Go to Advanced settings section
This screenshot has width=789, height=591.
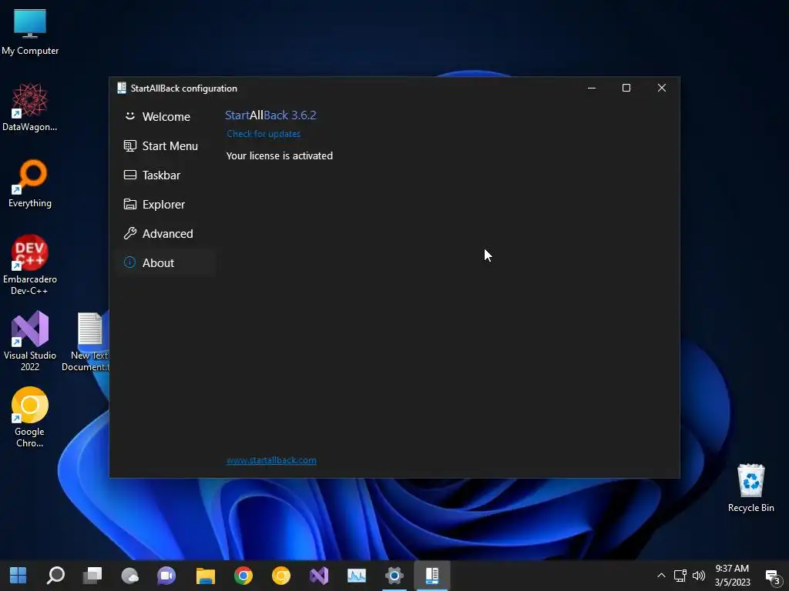166,233
